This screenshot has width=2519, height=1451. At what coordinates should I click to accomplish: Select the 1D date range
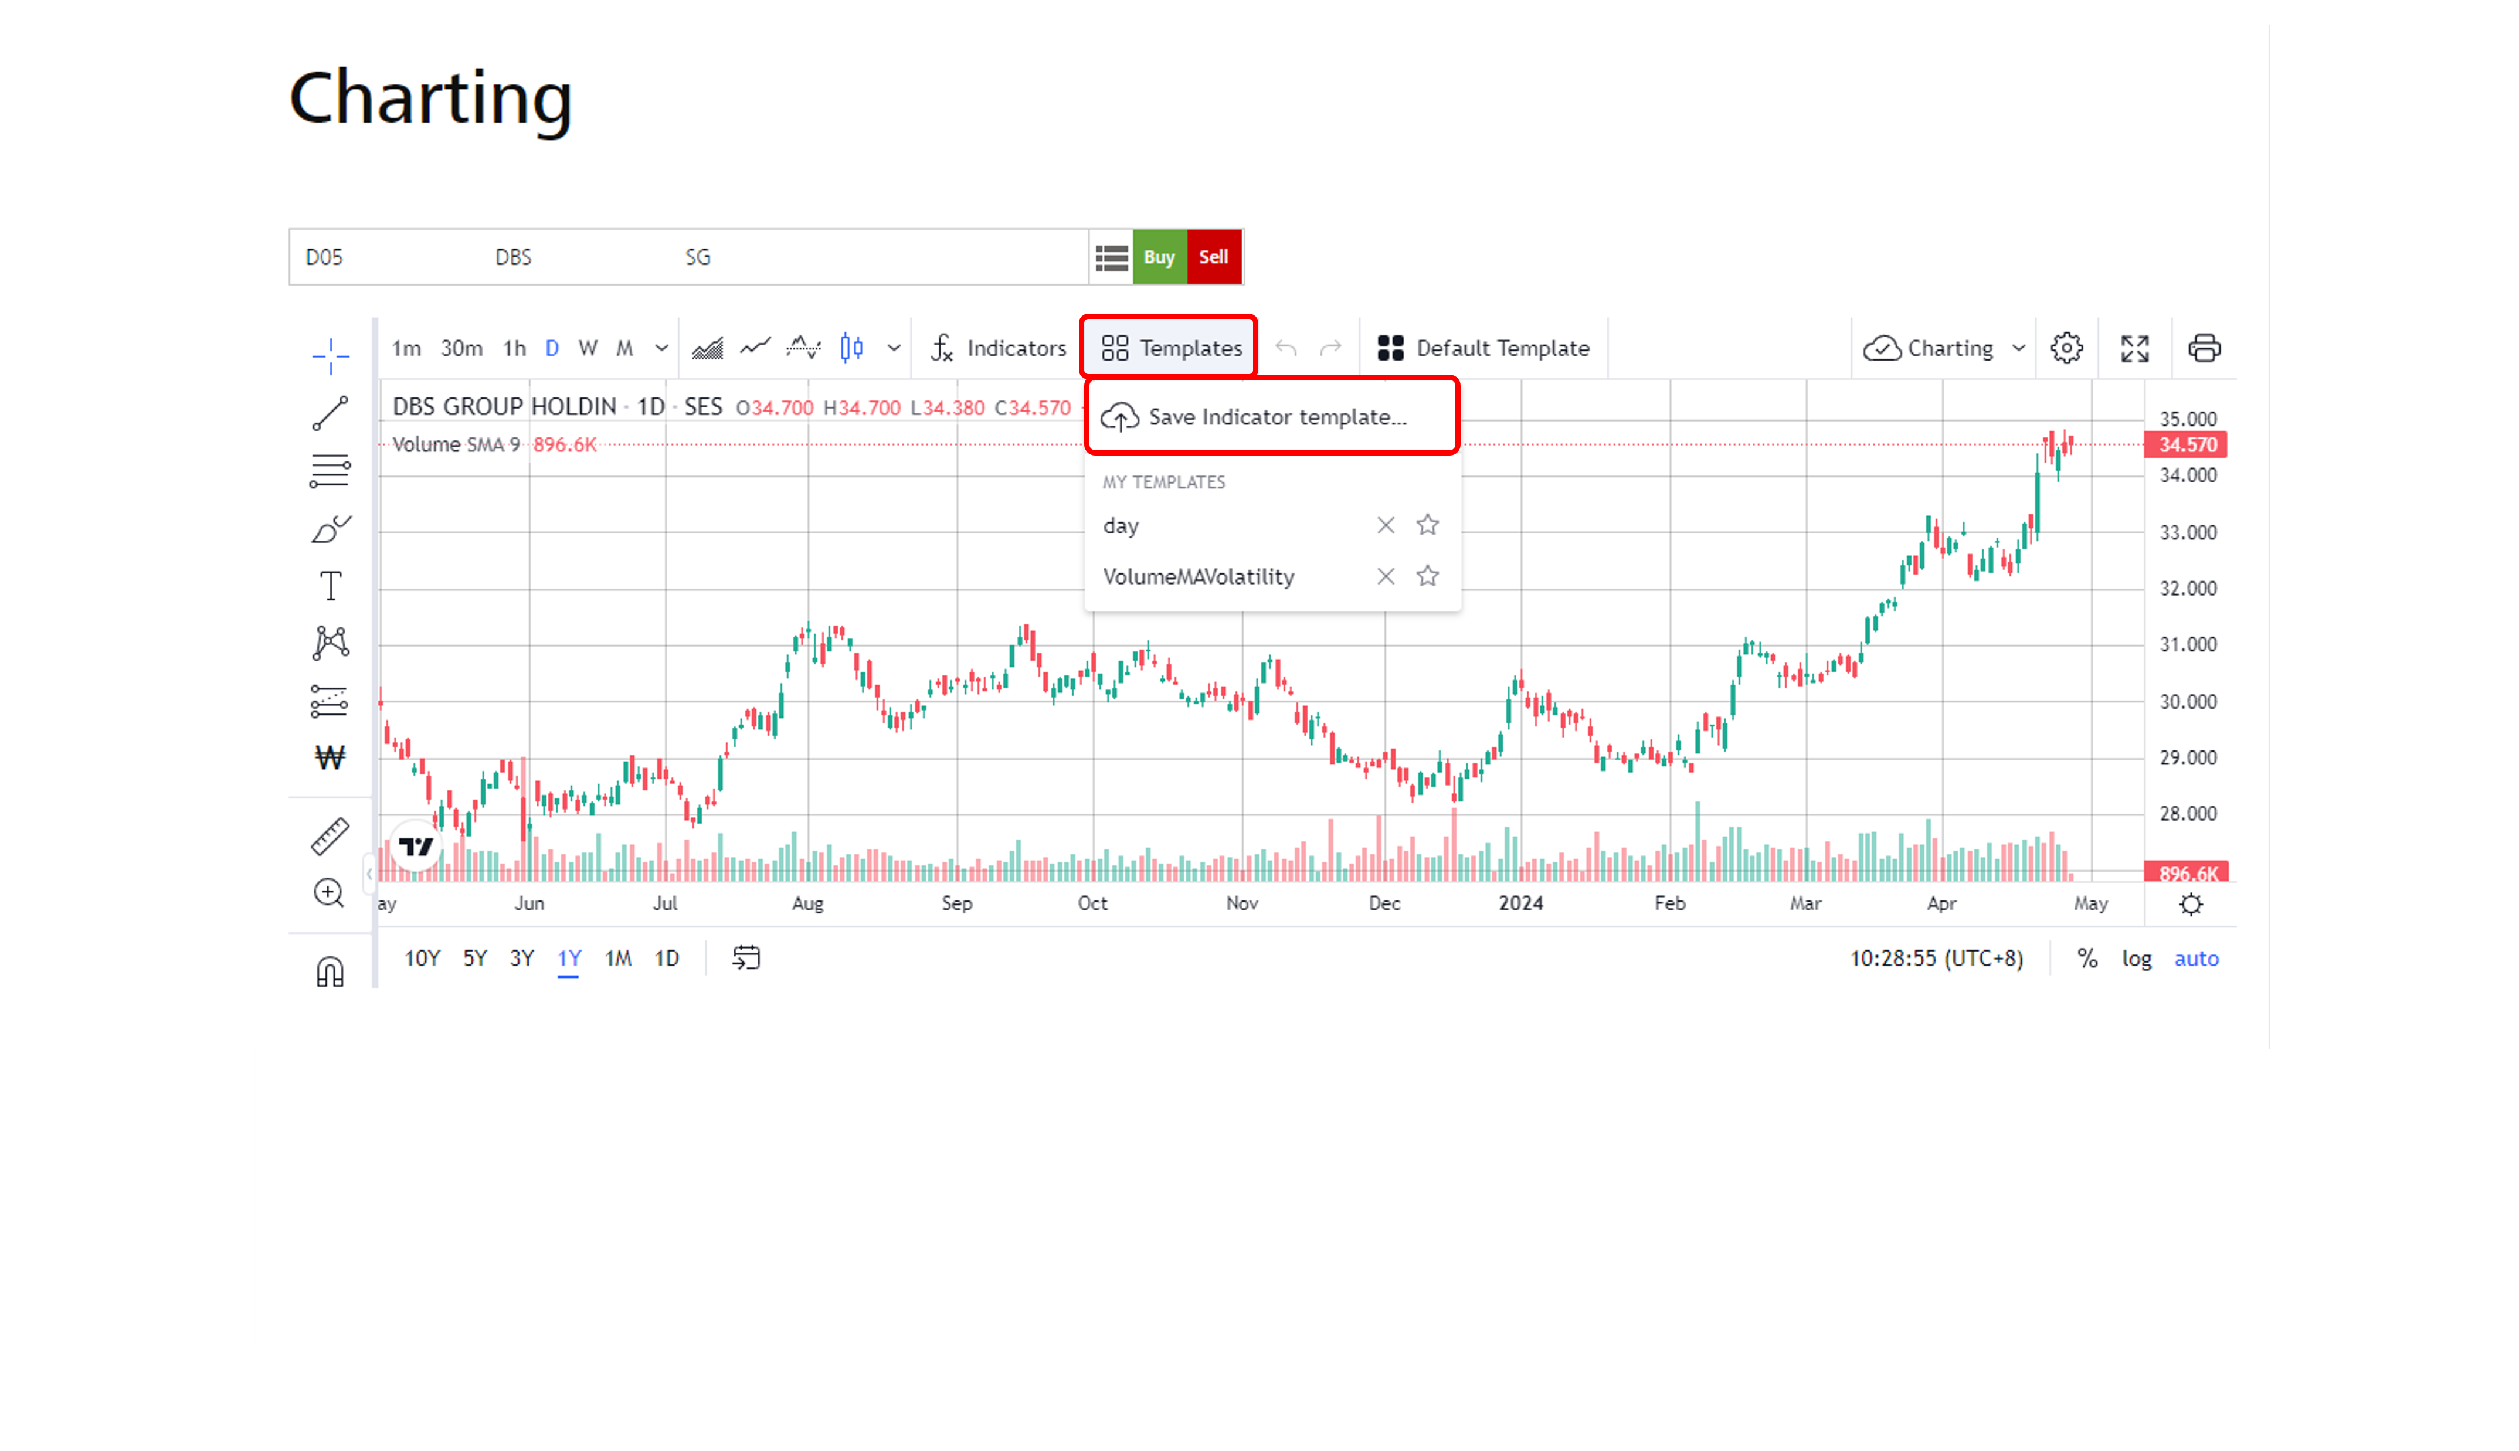pos(667,958)
